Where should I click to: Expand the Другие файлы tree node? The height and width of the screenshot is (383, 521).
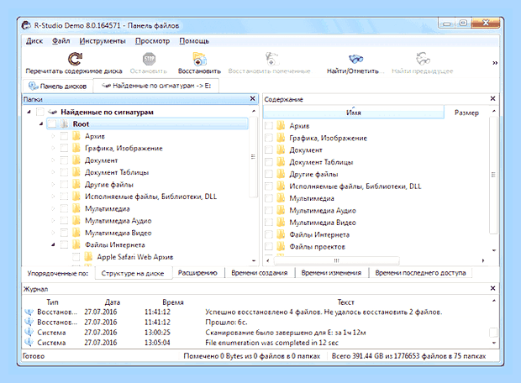tap(53, 184)
